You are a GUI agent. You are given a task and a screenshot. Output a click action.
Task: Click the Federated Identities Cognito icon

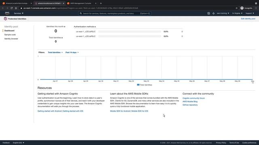[x=5, y=19]
